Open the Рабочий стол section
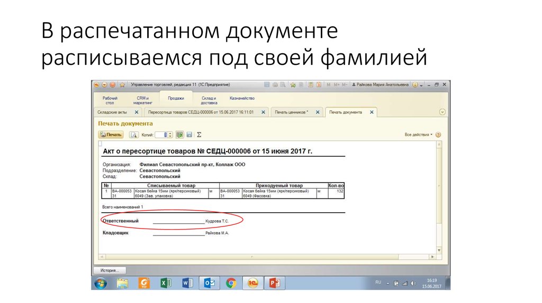The width and height of the screenshot is (542, 303). [110, 100]
